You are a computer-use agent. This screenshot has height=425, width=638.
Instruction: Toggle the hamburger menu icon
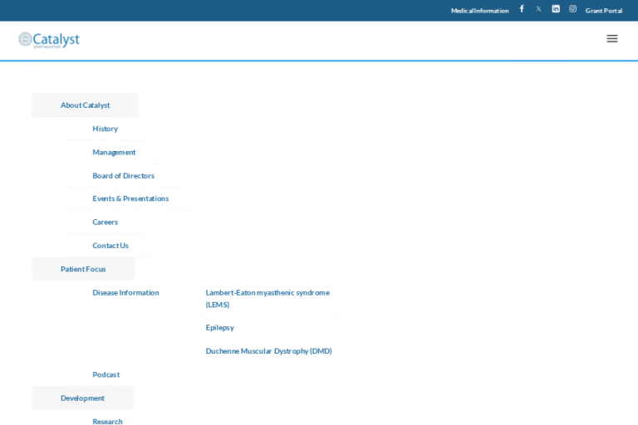[x=612, y=38]
